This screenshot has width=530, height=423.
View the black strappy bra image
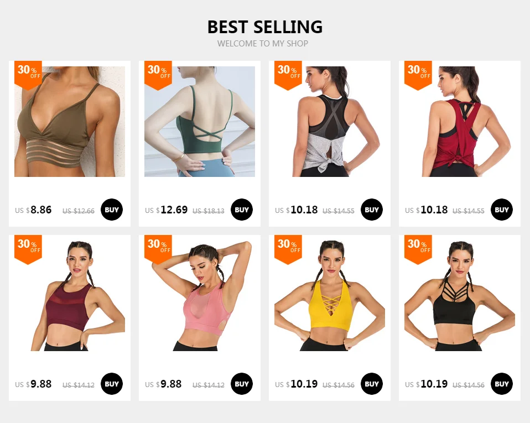pos(460,296)
